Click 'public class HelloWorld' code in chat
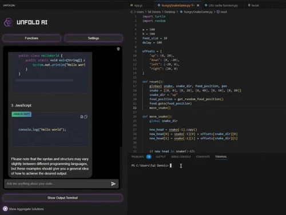Image resolution: width=286 pixels, height=215 pixels. tap(41, 56)
